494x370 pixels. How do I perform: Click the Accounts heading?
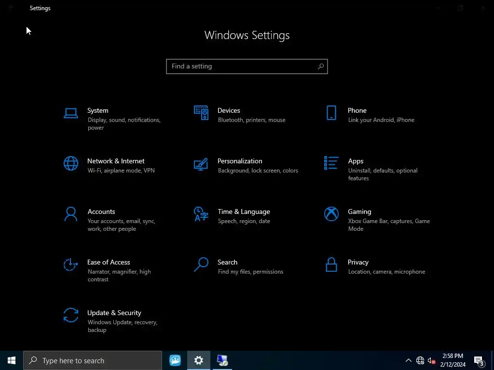(x=101, y=212)
